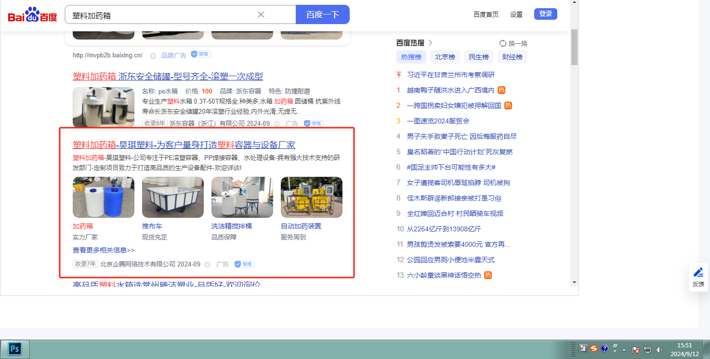
Task: Click the 换一换 refresh icon
Action: (503, 43)
